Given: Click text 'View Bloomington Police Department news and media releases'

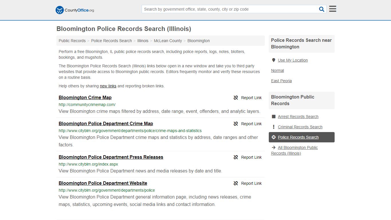Looking at the screenshot, I should click(x=140, y=171).
